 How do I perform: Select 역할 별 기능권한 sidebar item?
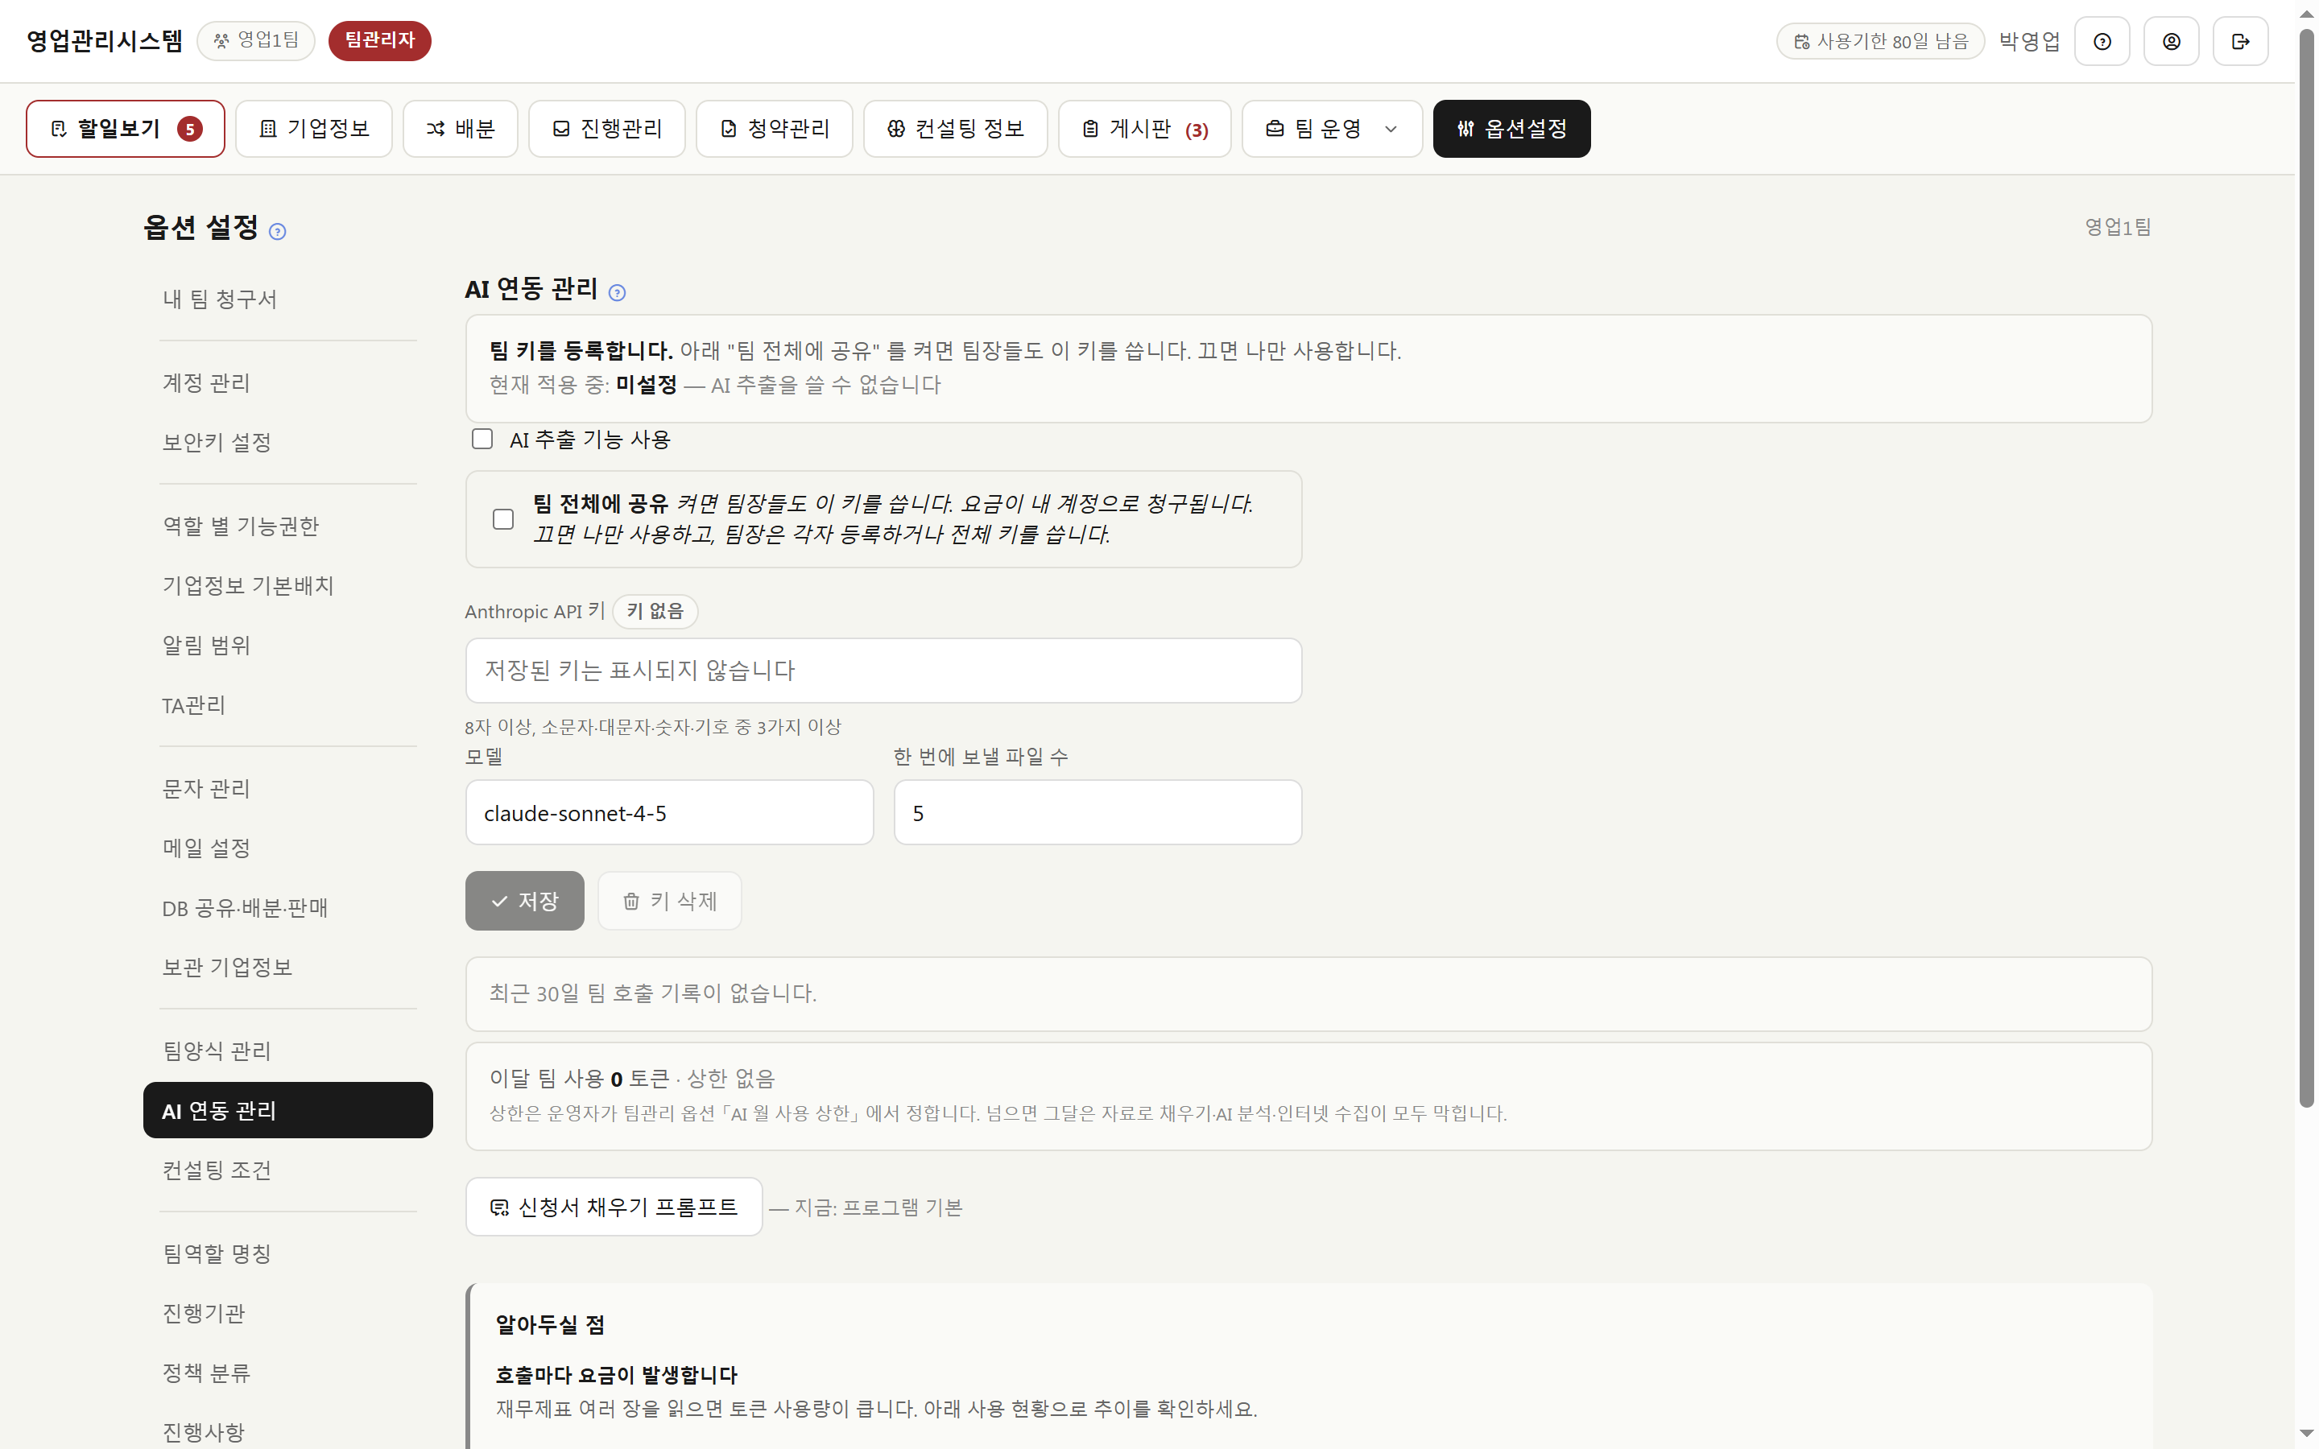pos(287,525)
